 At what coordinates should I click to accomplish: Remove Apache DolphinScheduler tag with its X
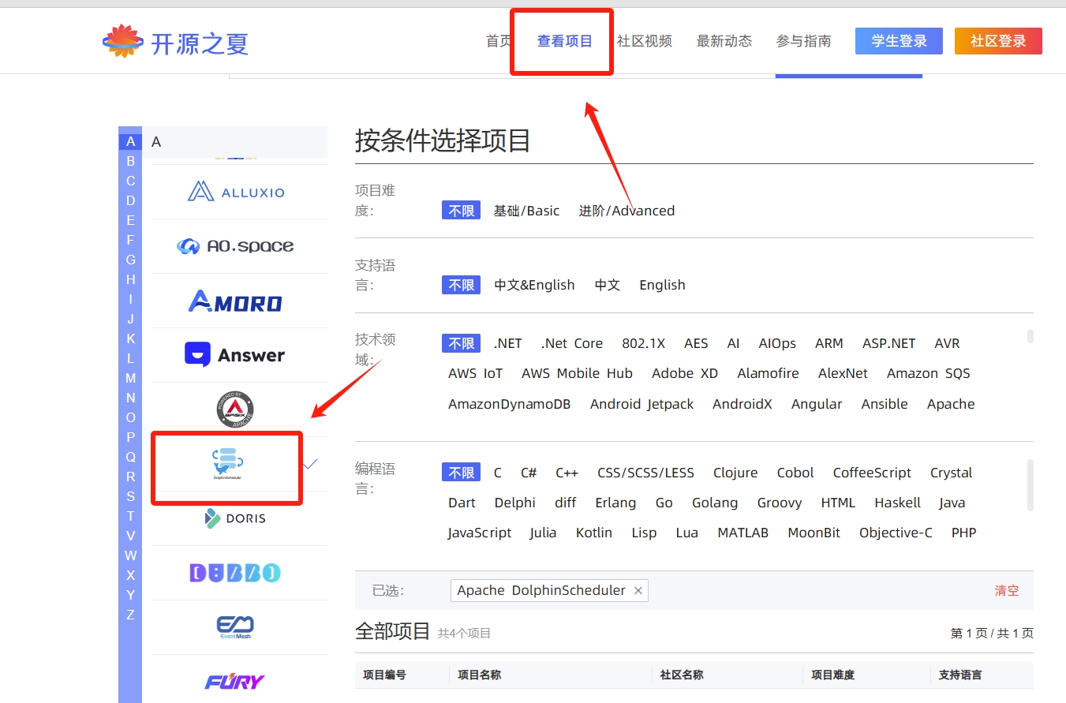638,590
